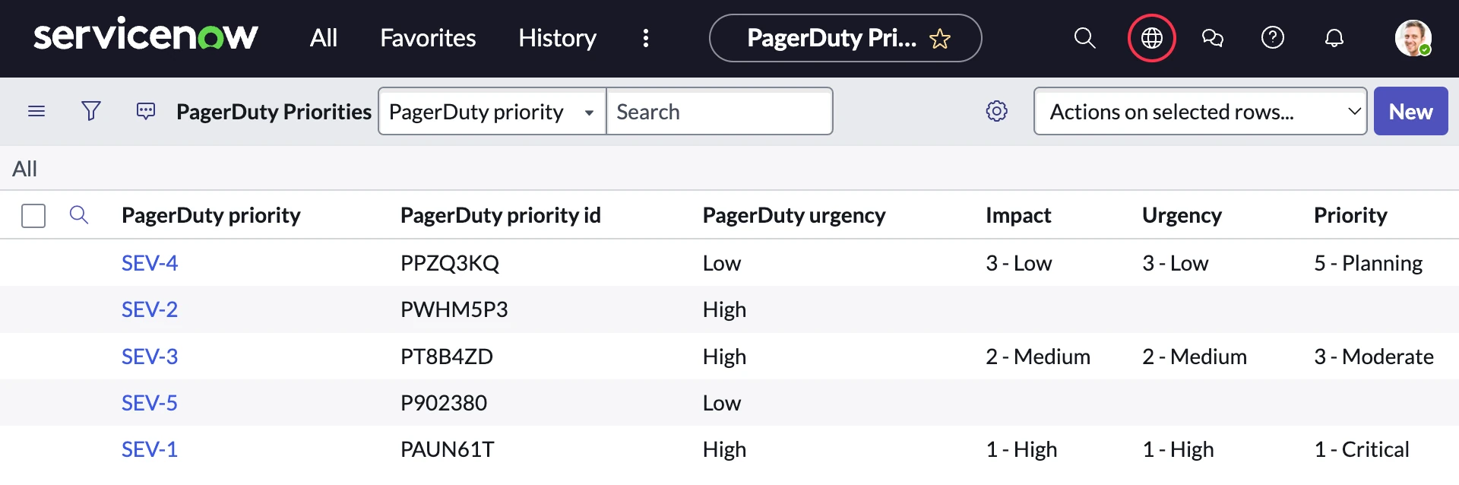Open the global search magnifier icon
Viewport: 1459px width, 485px height.
pyautogui.click(x=1084, y=38)
